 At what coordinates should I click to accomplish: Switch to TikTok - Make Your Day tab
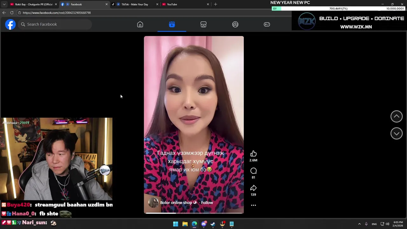coord(134,4)
